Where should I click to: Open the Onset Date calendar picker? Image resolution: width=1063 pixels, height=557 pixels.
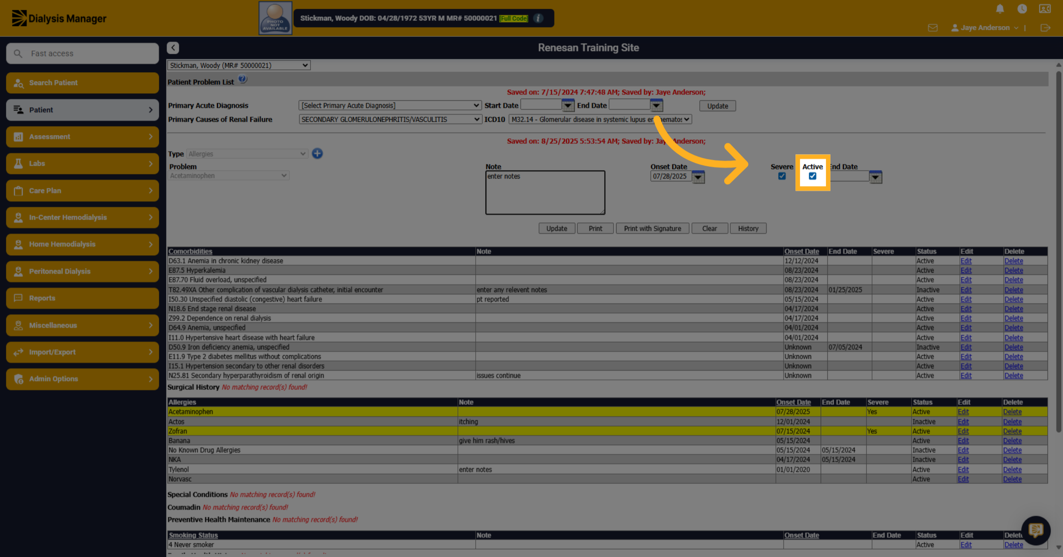[x=698, y=177]
